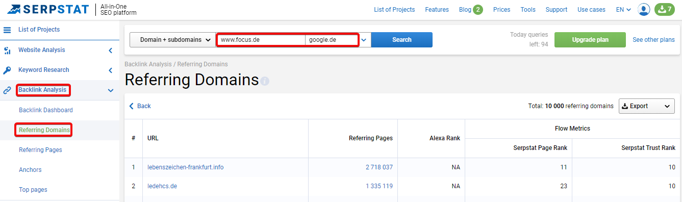Open Referring Pages sidebar item
682x202 pixels.
pyautogui.click(x=40, y=150)
